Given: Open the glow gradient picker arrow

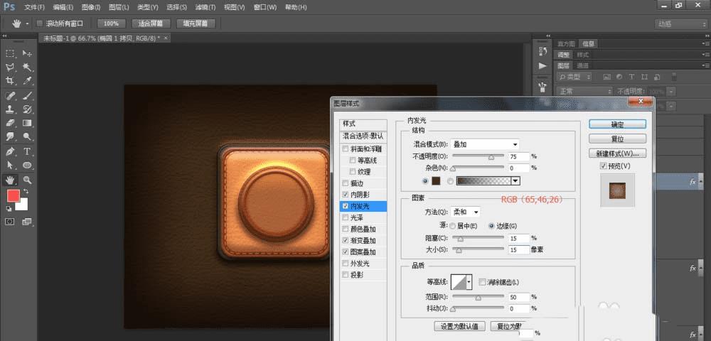Looking at the screenshot, I should [x=515, y=180].
